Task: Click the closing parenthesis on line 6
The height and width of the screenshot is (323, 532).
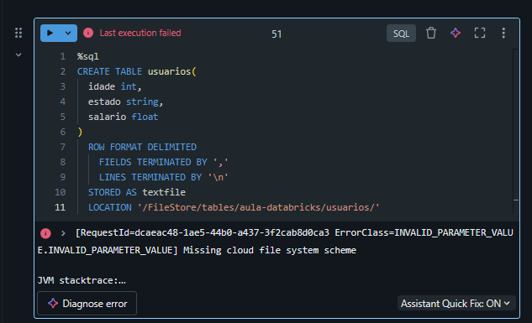Action: (x=80, y=132)
